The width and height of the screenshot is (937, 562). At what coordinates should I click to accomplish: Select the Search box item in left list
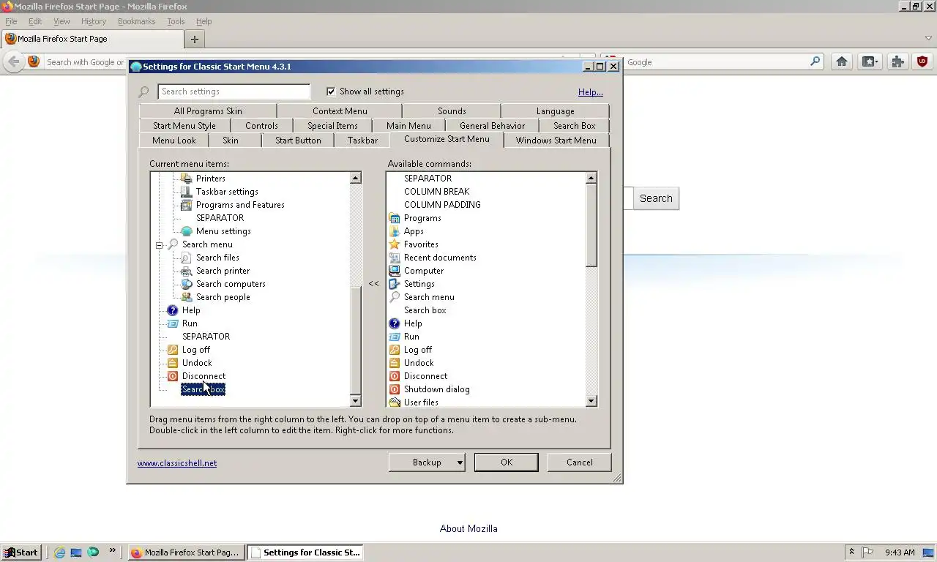204,389
